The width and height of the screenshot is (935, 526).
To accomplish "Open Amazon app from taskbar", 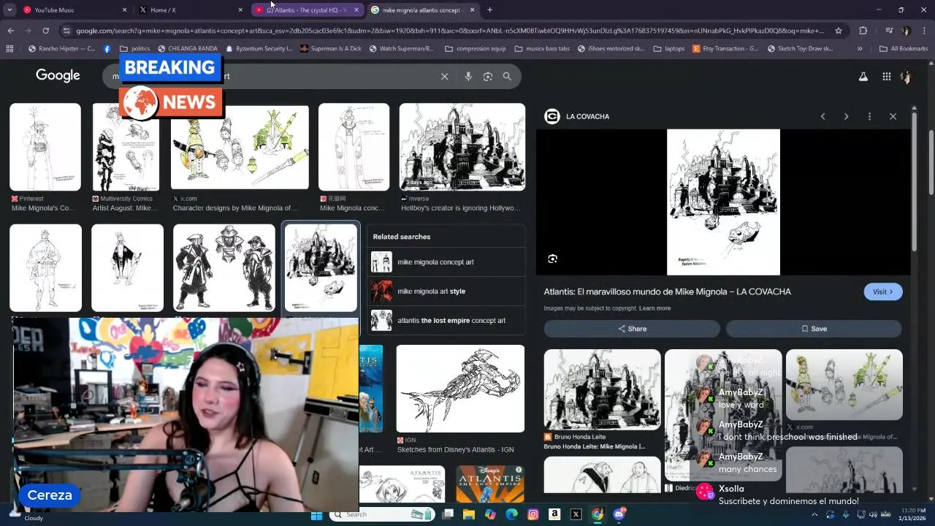I will coord(554,514).
